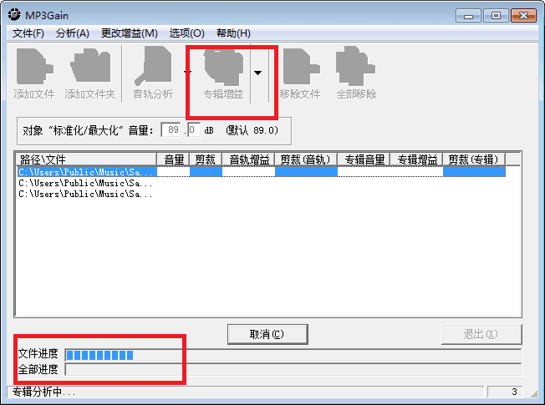Click the 全部进度 total progress bar
Viewport: 545px width, 405px height.
tap(293, 370)
